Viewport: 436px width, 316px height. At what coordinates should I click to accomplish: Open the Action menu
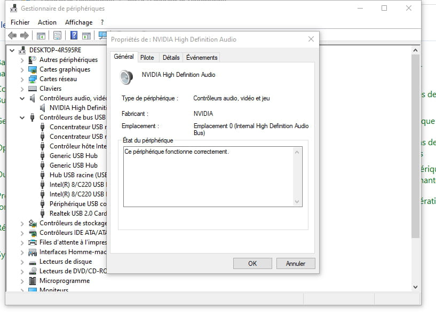[x=47, y=22]
